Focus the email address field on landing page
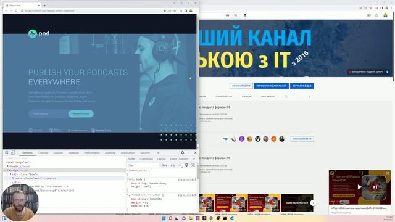 pyautogui.click(x=48, y=113)
